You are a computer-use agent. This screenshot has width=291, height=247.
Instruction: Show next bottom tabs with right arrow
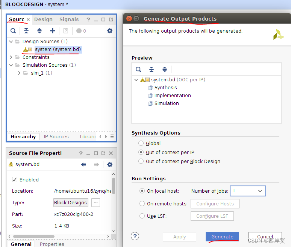(x=106, y=136)
